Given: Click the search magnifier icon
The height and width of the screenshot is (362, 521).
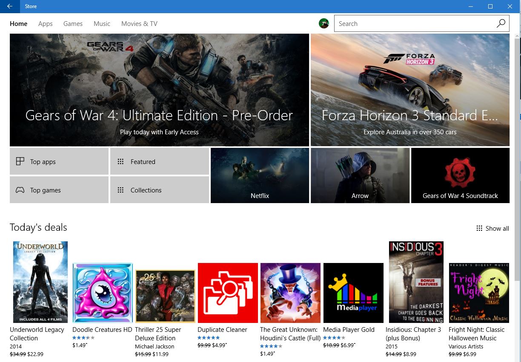Looking at the screenshot, I should pos(501,24).
